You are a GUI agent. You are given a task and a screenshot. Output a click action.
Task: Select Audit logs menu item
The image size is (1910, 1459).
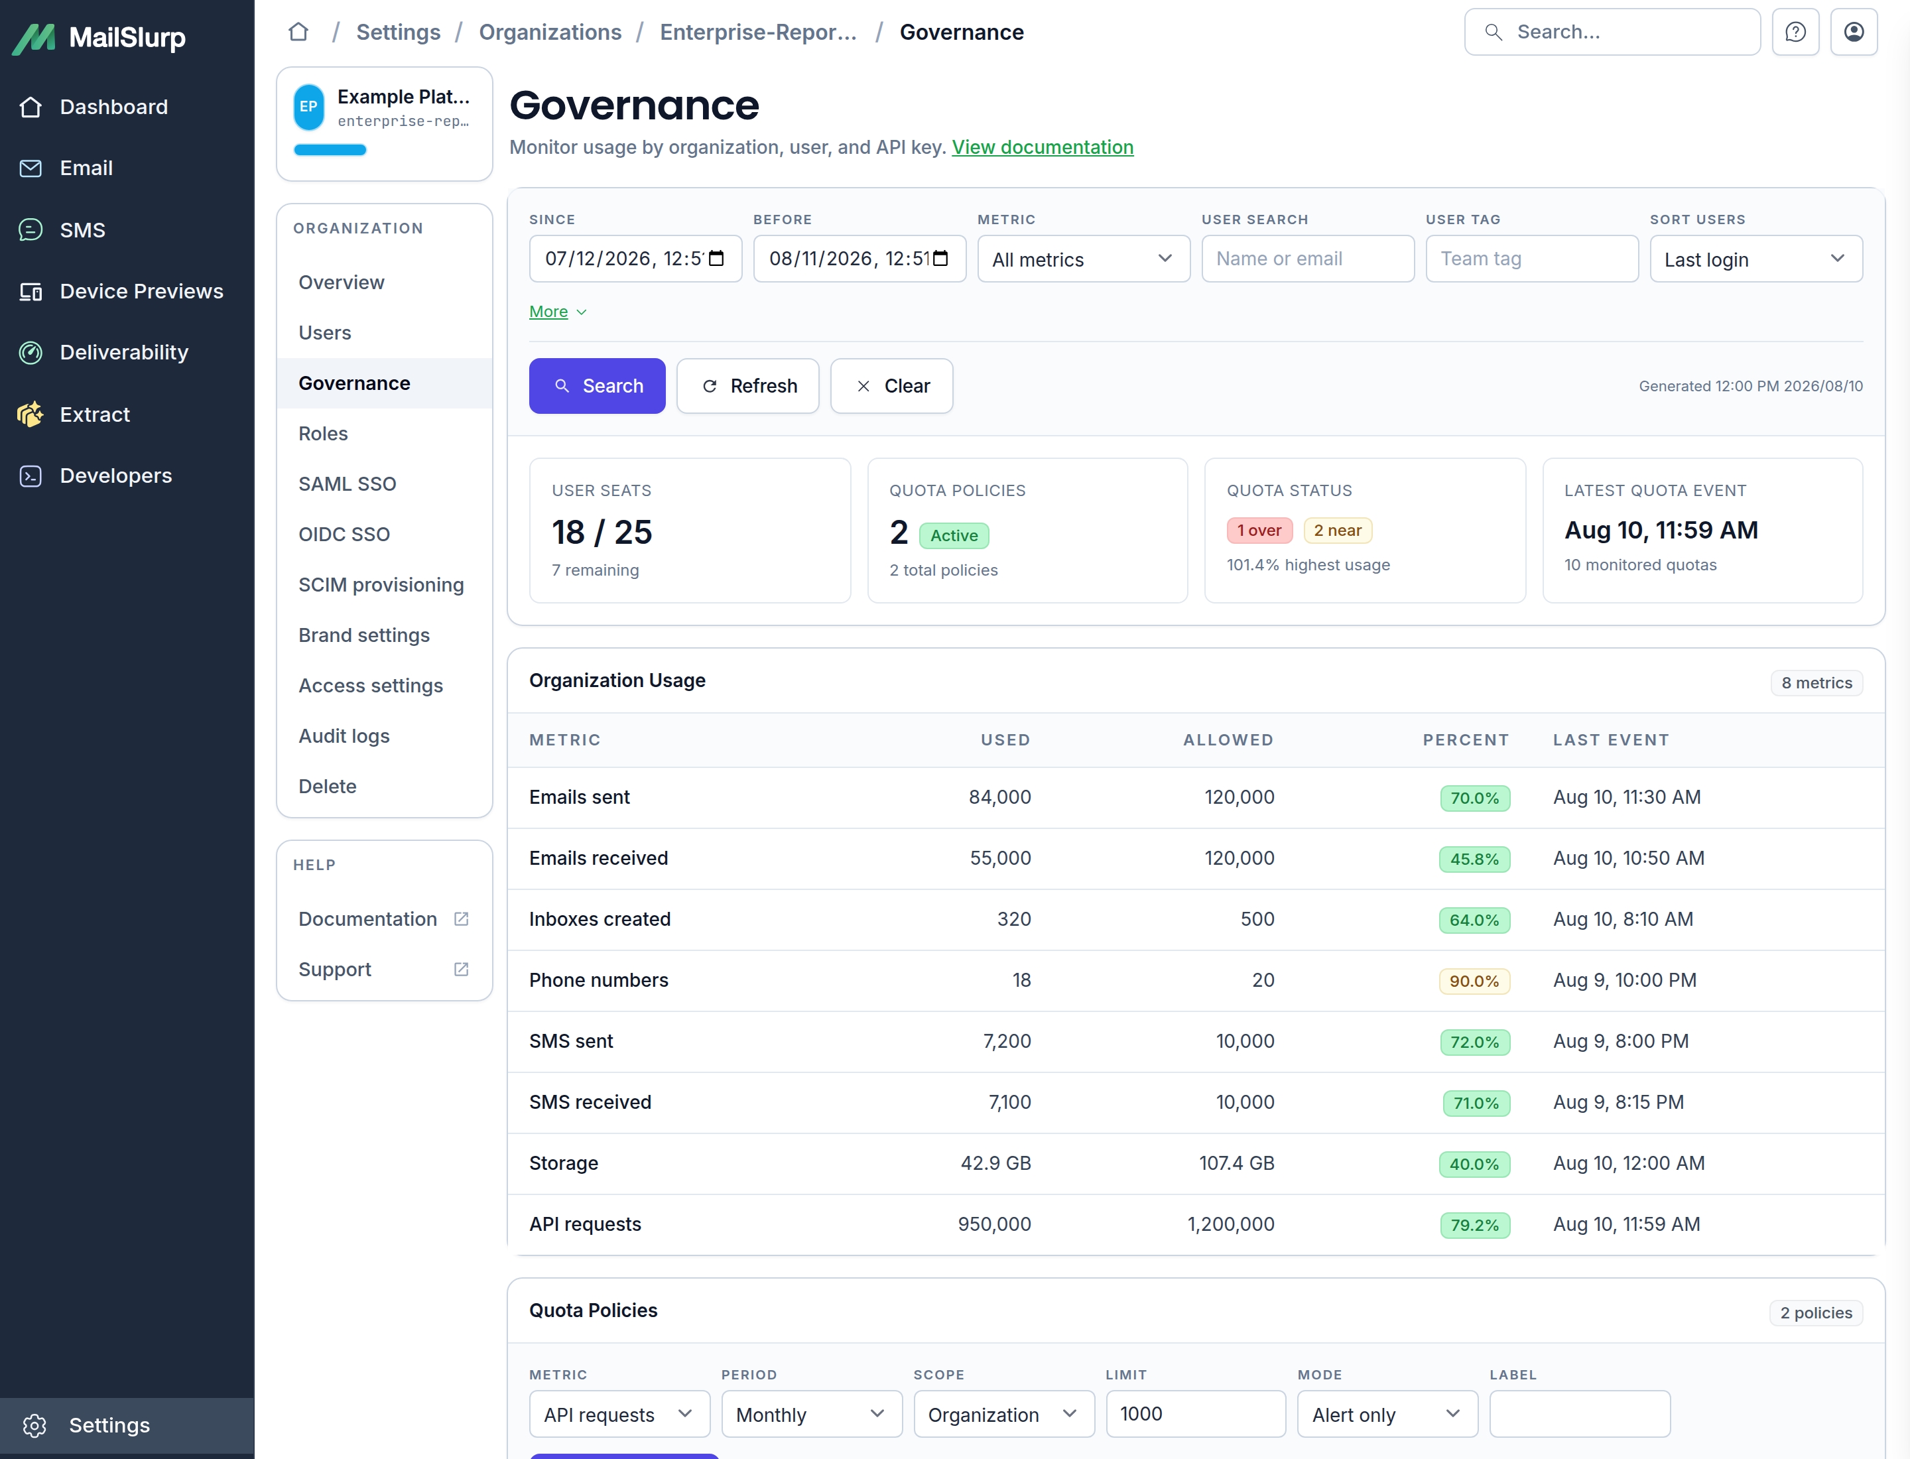pyautogui.click(x=384, y=735)
